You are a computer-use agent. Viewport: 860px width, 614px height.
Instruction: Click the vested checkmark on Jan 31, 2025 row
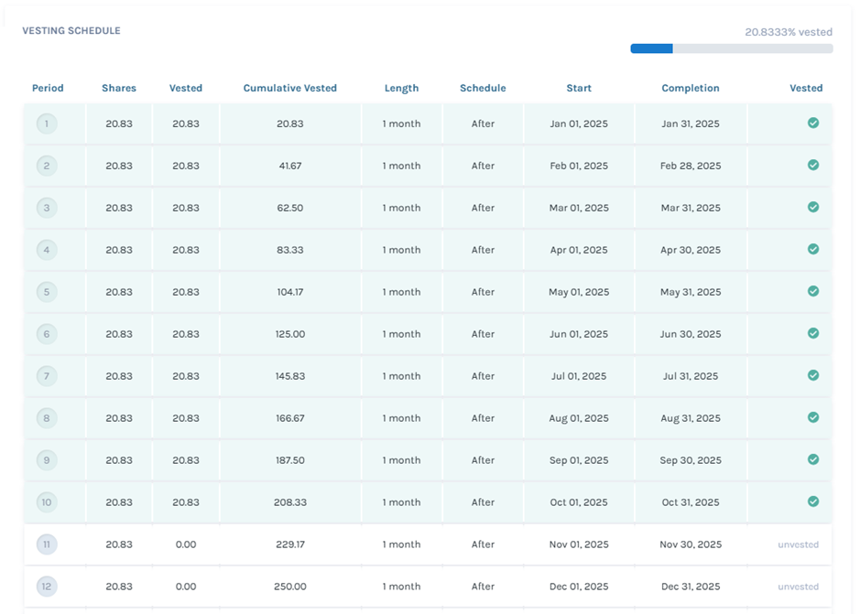[812, 123]
